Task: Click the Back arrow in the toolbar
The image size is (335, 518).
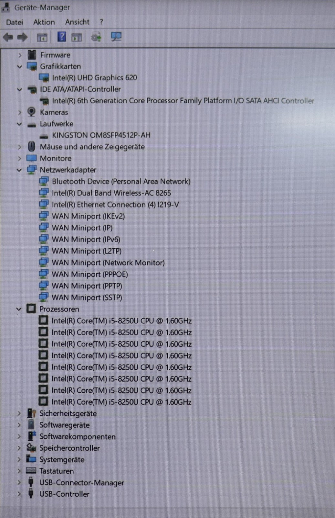Action: tap(8, 37)
